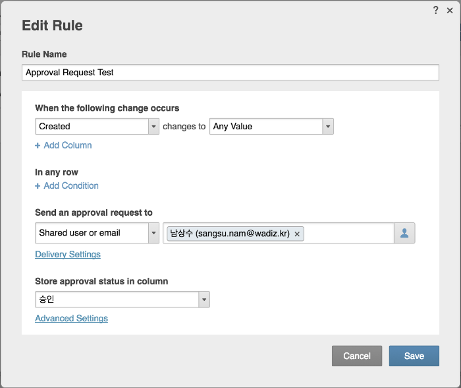Save the approval rule
This screenshot has height=388, width=461.
(x=414, y=356)
